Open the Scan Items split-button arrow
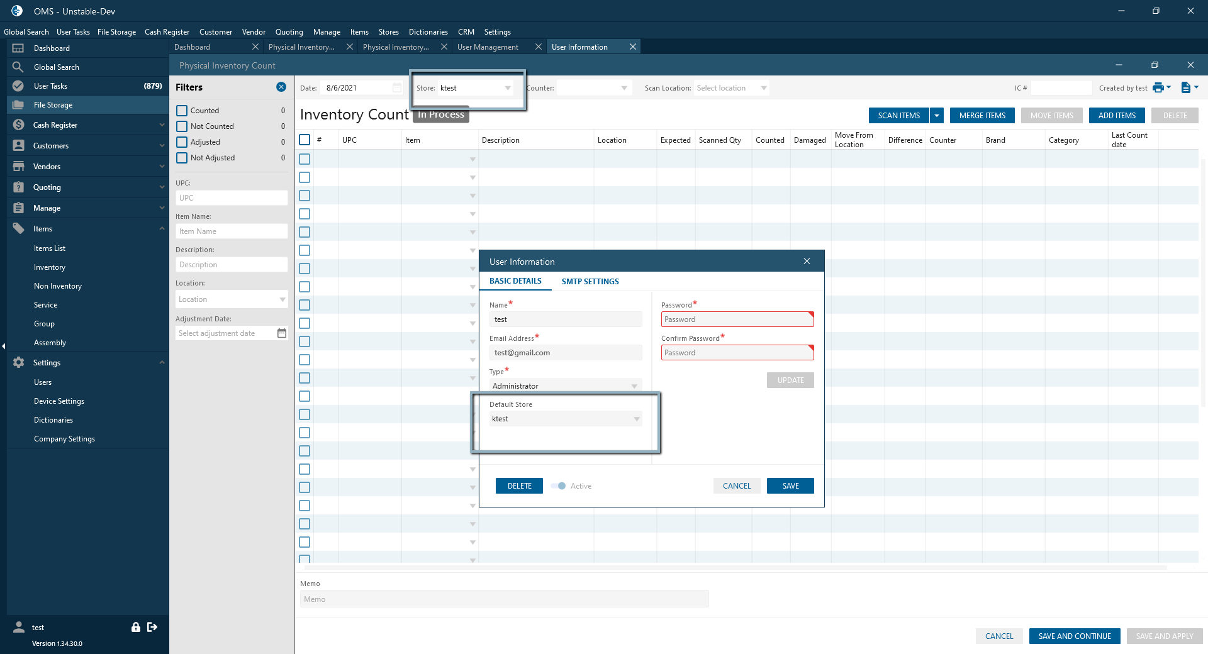The image size is (1208, 654). (x=937, y=116)
